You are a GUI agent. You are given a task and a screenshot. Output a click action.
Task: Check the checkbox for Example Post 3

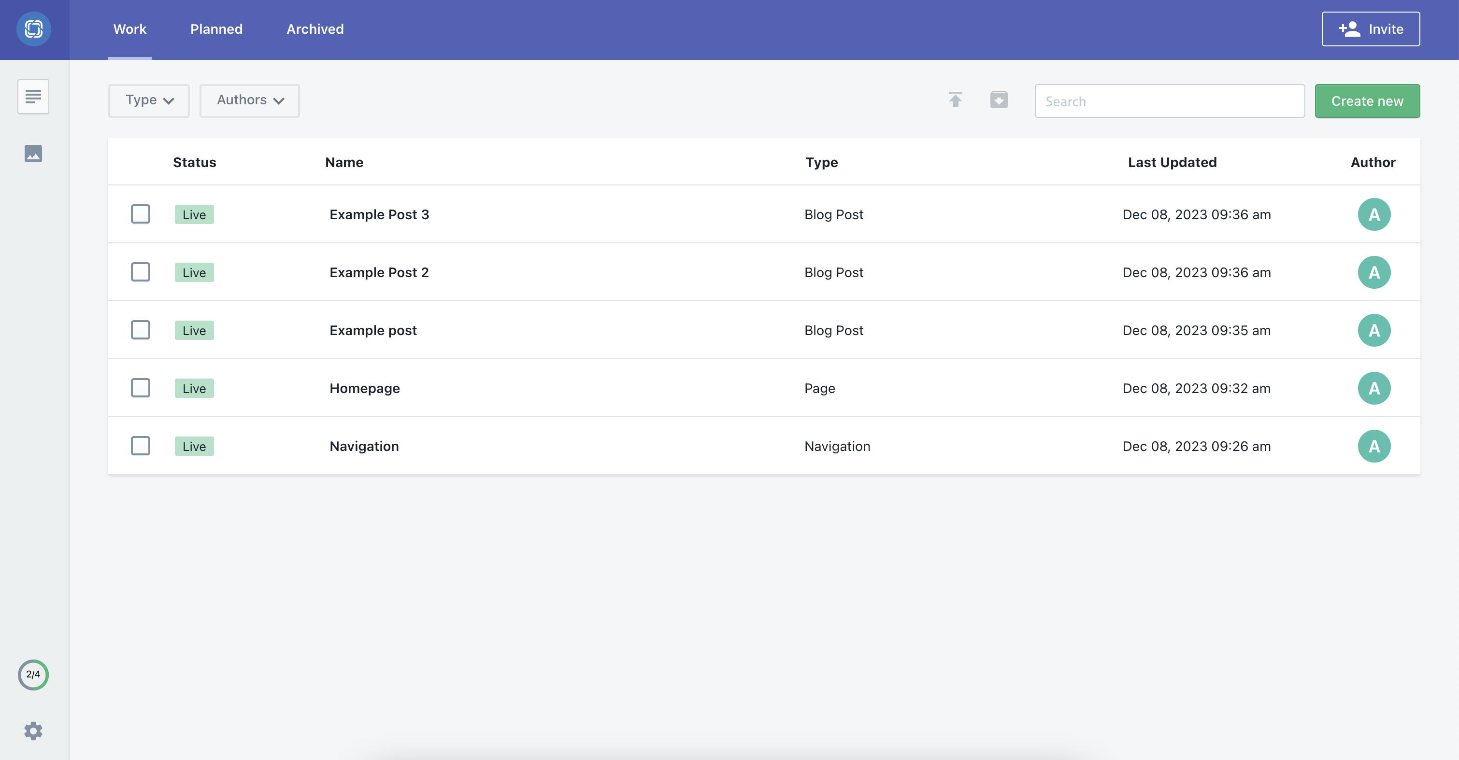140,214
